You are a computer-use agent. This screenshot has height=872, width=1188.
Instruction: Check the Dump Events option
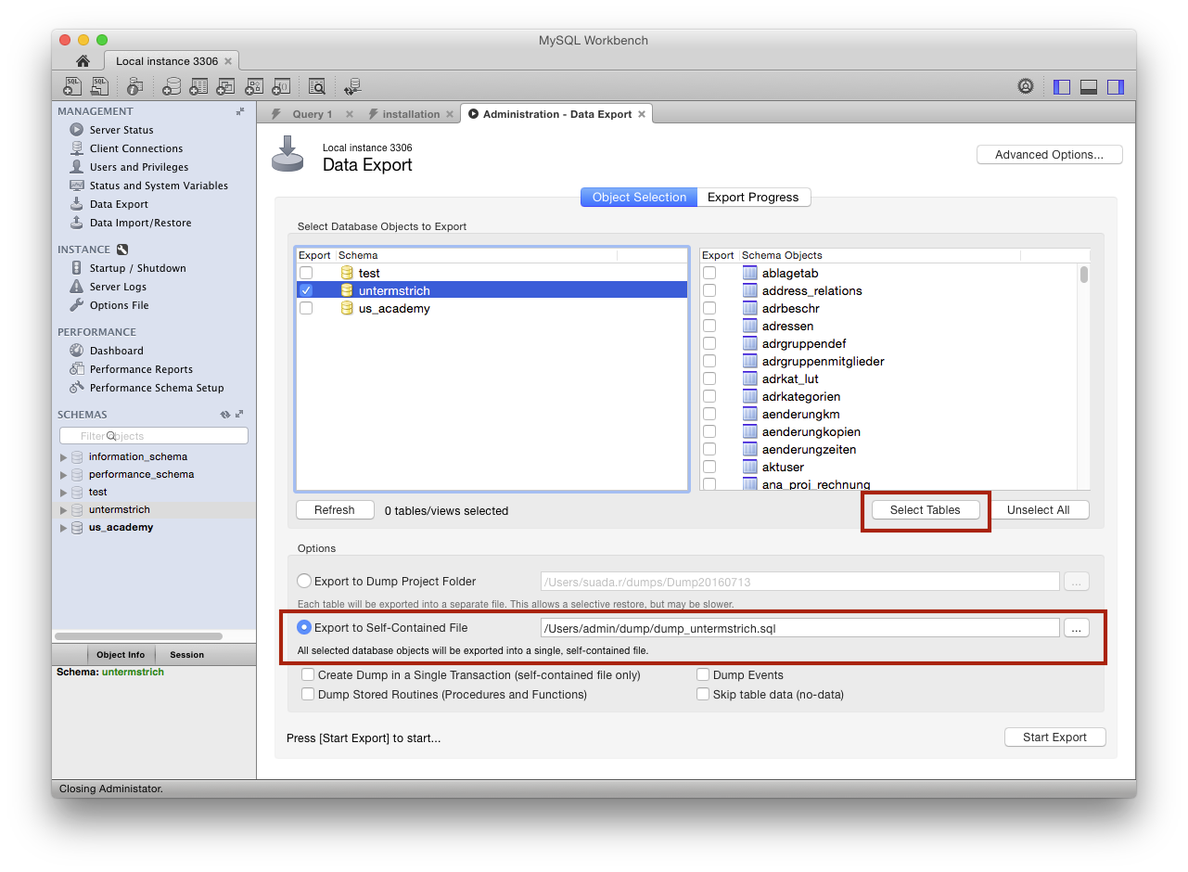click(704, 675)
